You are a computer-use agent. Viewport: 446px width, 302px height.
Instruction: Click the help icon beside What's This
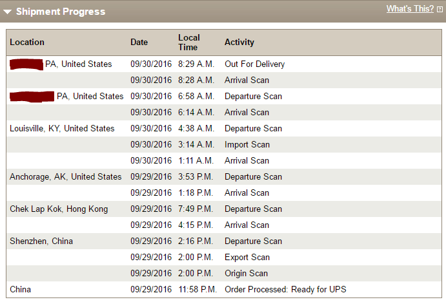coord(440,10)
